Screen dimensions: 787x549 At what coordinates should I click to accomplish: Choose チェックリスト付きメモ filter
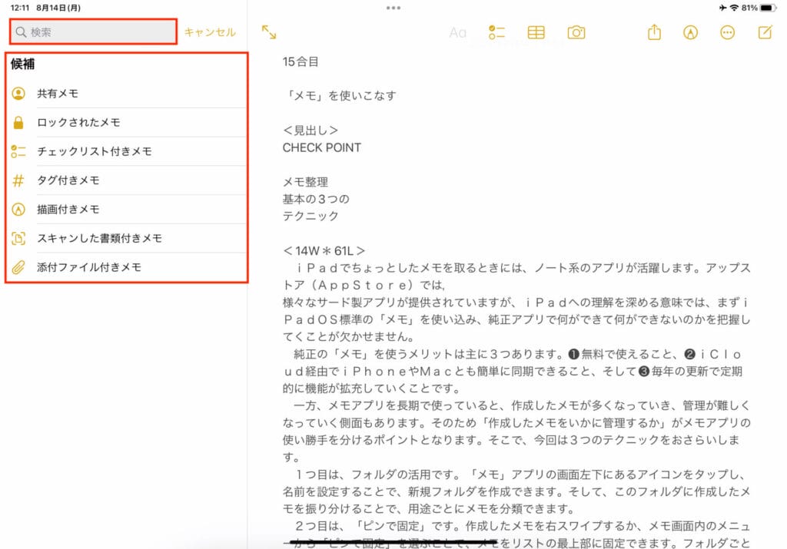[95, 151]
